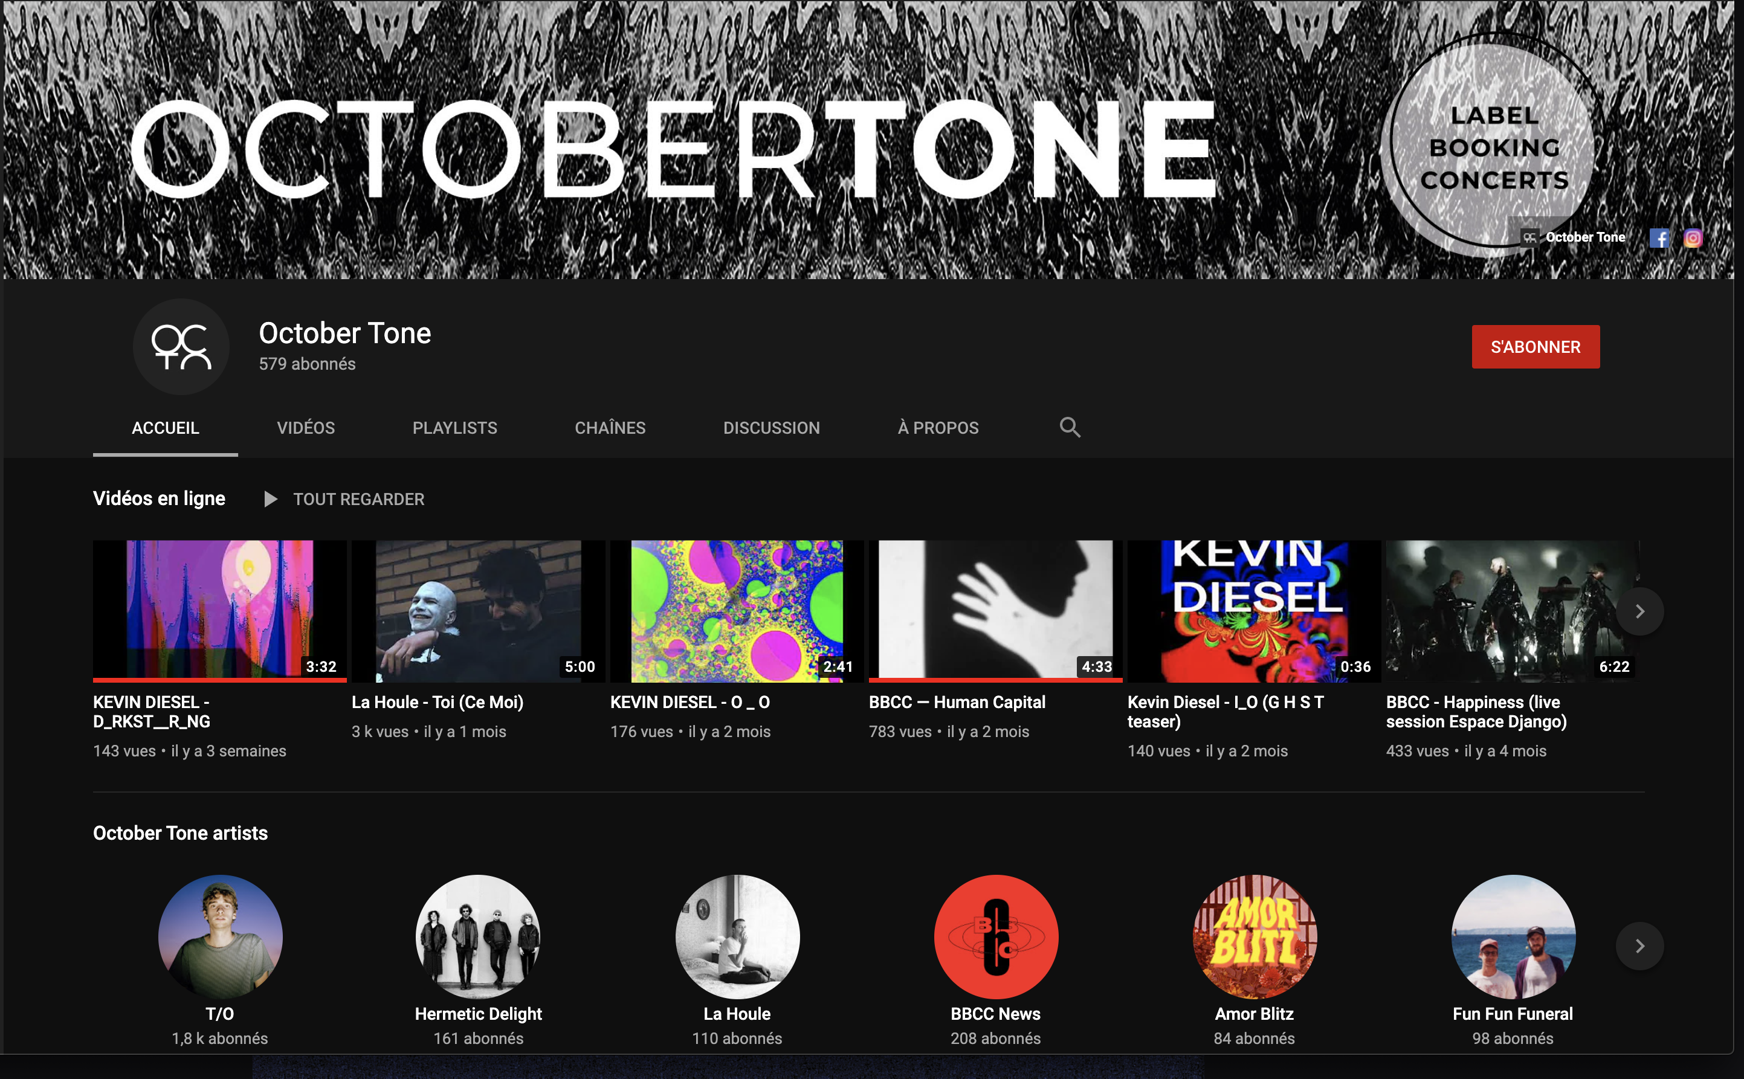Click the 84 abonnés count under Amor Blitz

pyautogui.click(x=1255, y=1039)
